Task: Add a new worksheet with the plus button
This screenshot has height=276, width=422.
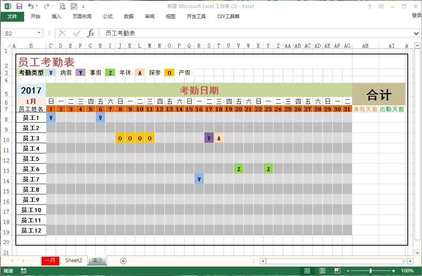Action: 122,261
